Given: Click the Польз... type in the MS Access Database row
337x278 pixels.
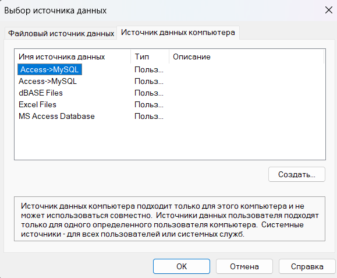Looking at the screenshot, I should point(149,116).
